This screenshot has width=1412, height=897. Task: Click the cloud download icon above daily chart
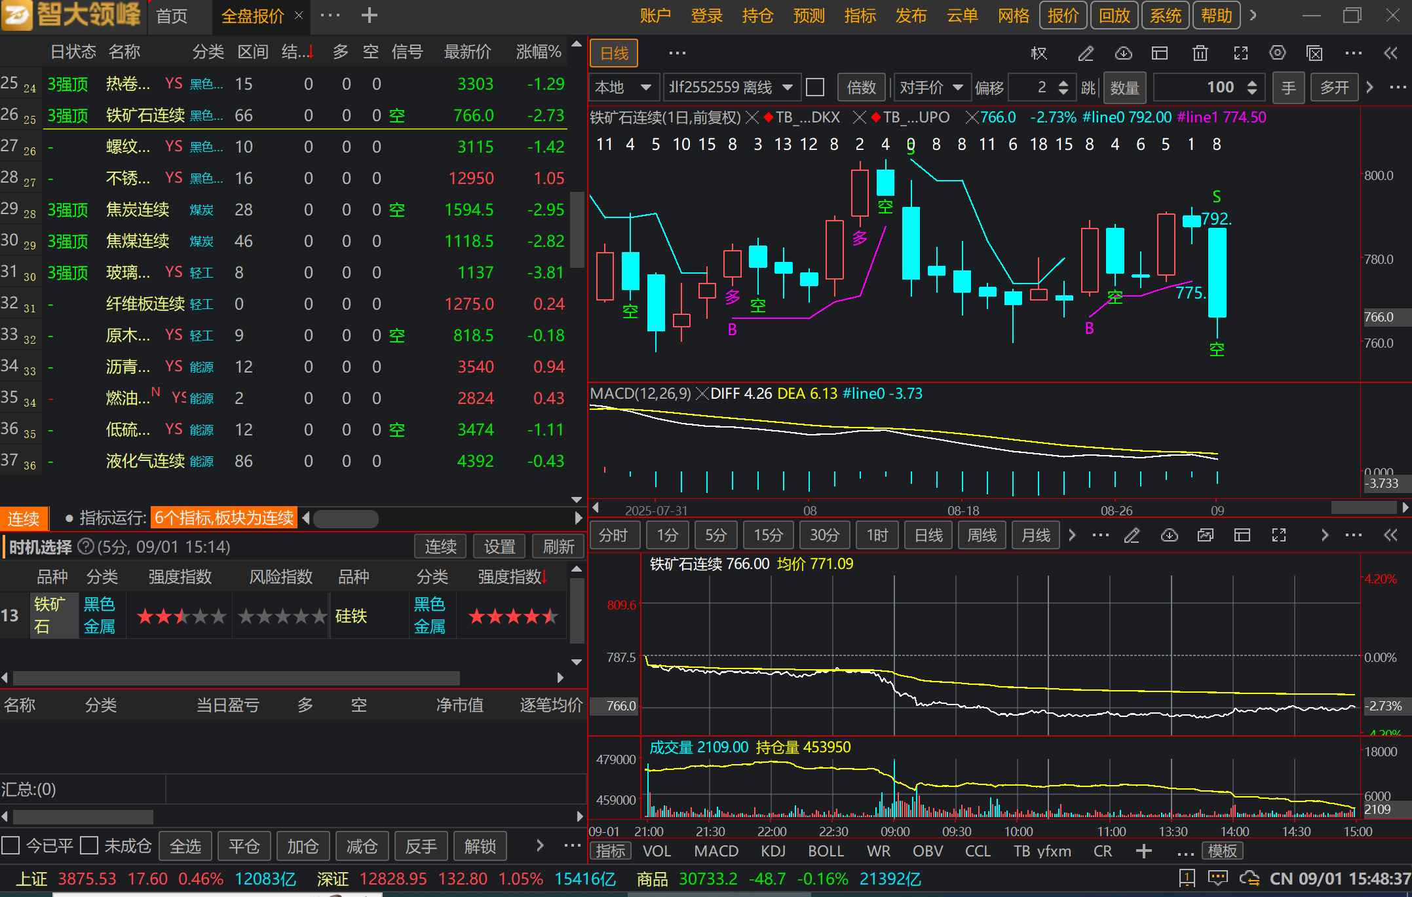1123,54
